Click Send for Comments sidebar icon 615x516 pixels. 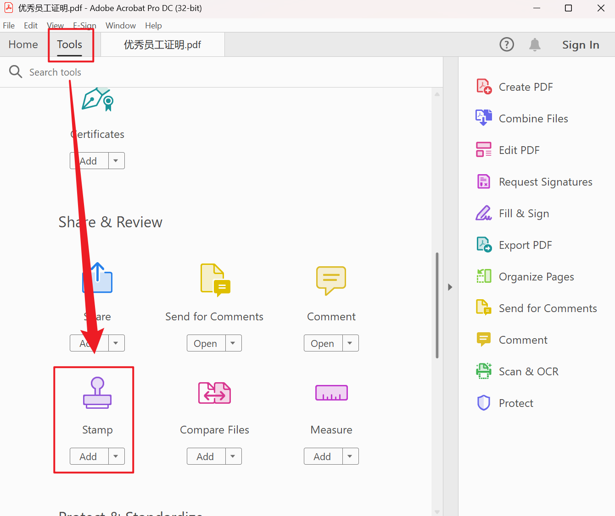(484, 308)
